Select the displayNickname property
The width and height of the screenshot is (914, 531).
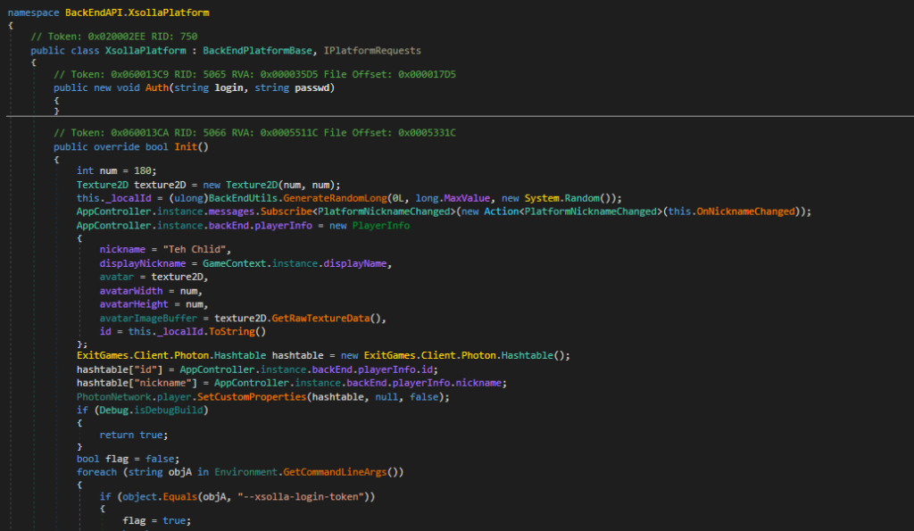[143, 263]
